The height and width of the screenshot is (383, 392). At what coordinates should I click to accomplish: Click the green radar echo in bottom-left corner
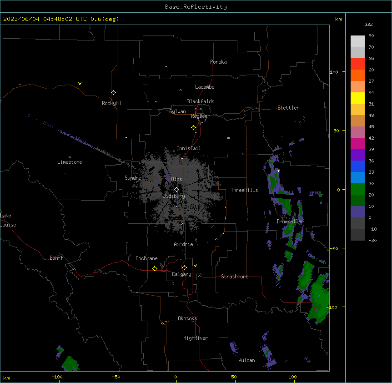[70, 364]
